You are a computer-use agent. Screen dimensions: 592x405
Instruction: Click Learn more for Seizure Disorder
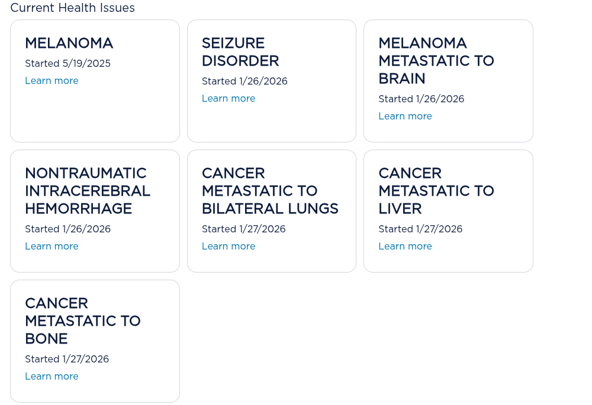(229, 99)
